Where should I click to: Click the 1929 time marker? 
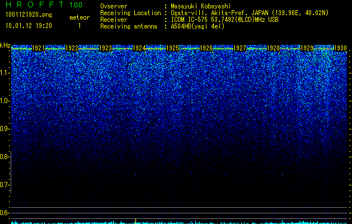(307, 48)
